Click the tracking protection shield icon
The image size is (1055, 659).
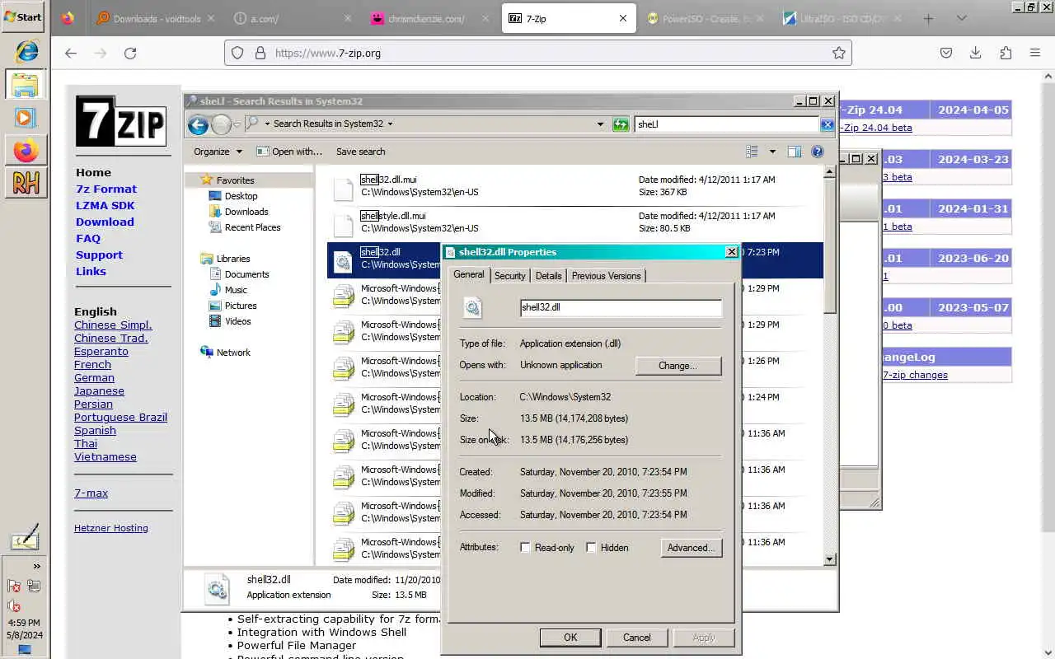coord(237,53)
